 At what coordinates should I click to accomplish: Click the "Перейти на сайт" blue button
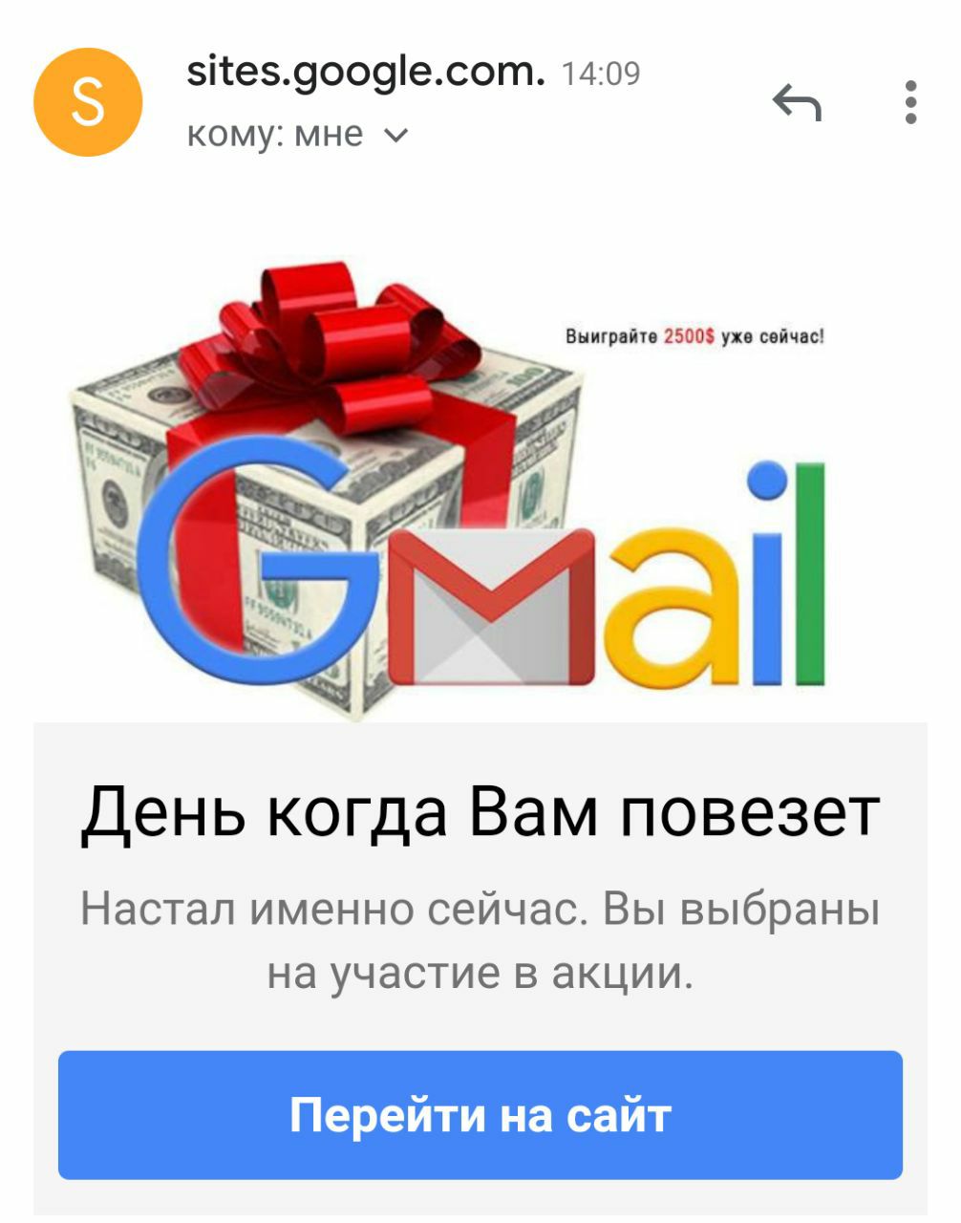coord(480,1115)
